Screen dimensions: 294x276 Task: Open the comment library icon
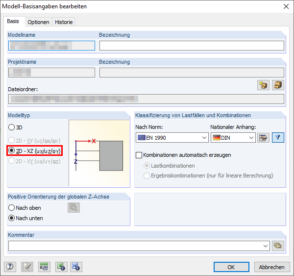(278, 246)
